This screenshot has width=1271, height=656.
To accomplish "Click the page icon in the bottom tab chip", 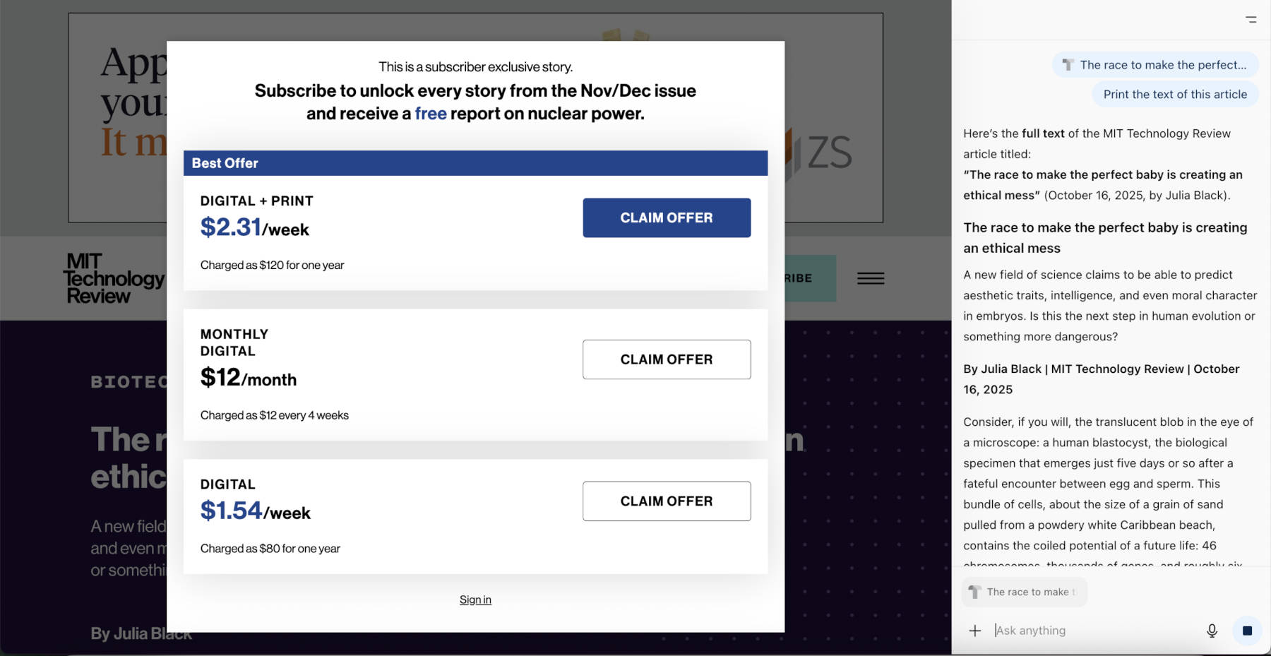I will click(x=975, y=592).
